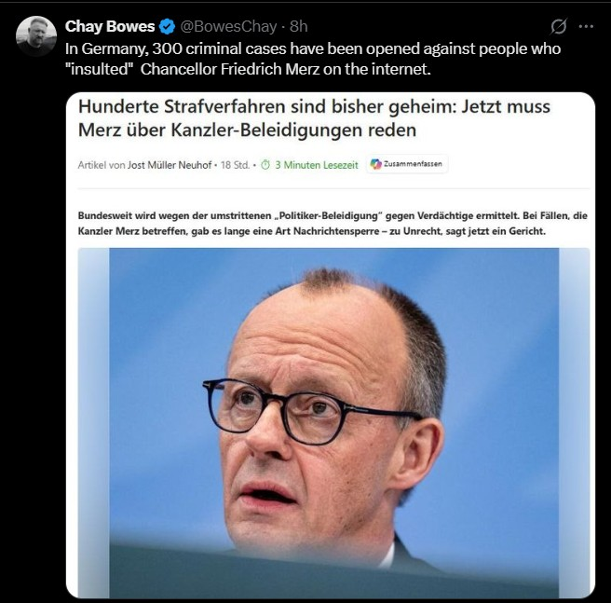Click author name Jost Müller Neuhof
Screen dimensions: 611x603
(170, 165)
